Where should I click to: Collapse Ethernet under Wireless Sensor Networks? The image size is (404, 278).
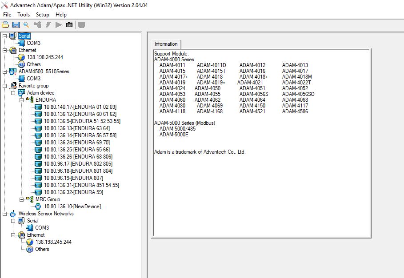[13, 235]
